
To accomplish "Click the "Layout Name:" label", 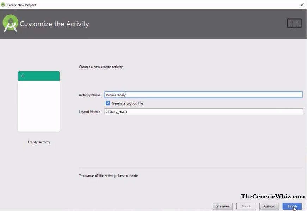I will (90, 112).
